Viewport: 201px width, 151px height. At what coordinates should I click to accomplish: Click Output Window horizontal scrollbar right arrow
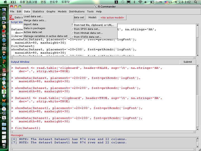click(195, 132)
